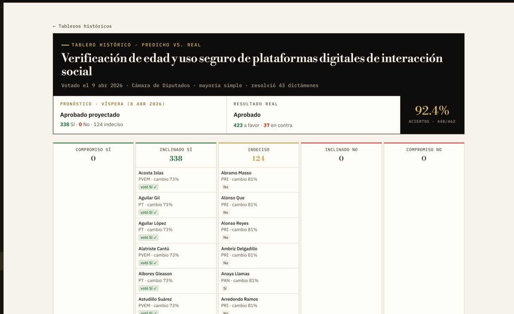Image resolution: width=514 pixels, height=314 pixels.
Task: Click the "Sí" badge under Anaya Llamas
Action: coord(225,288)
